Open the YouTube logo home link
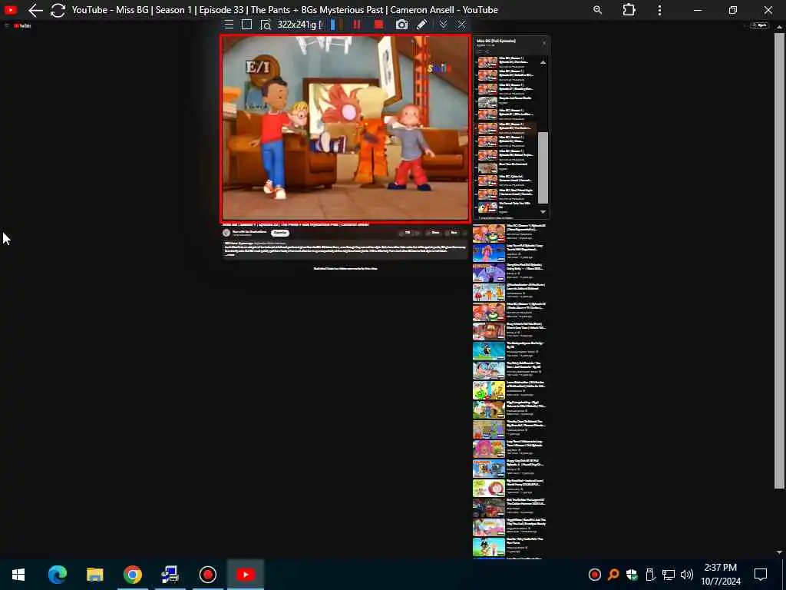Viewport: 786px width, 590px height. coord(22,25)
